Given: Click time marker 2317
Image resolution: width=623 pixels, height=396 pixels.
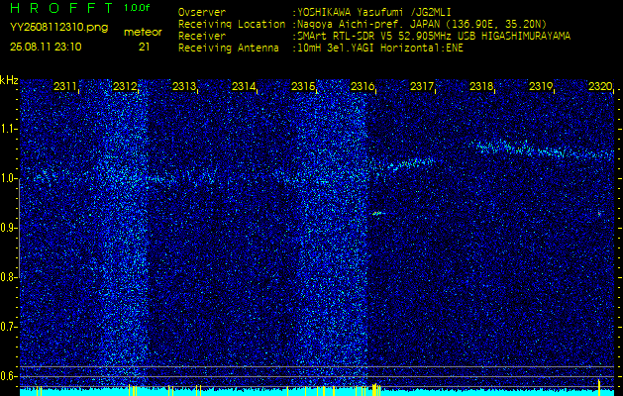Looking at the screenshot, I should coord(422,86).
